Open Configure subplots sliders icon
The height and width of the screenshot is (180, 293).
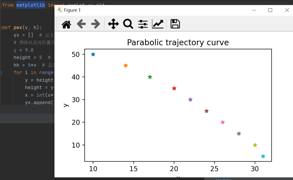pyautogui.click(x=143, y=24)
